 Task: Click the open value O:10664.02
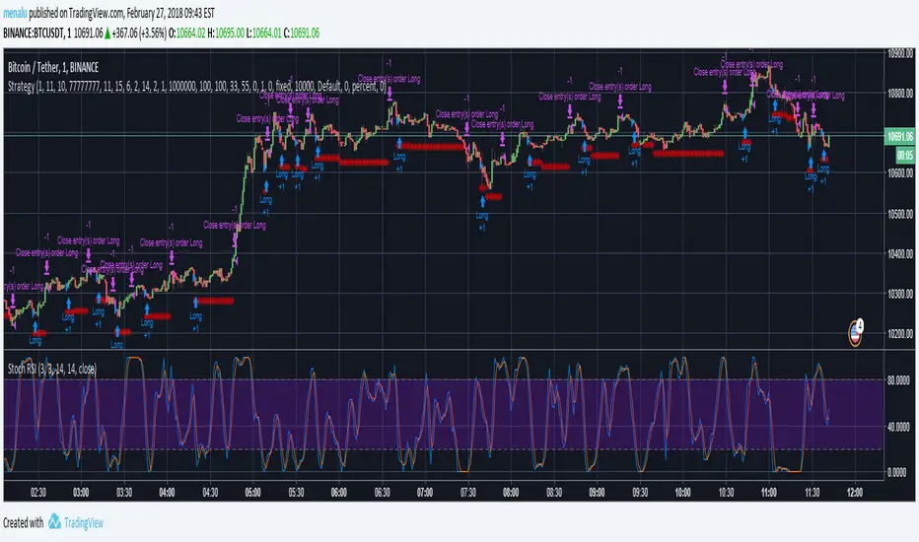coord(187,34)
